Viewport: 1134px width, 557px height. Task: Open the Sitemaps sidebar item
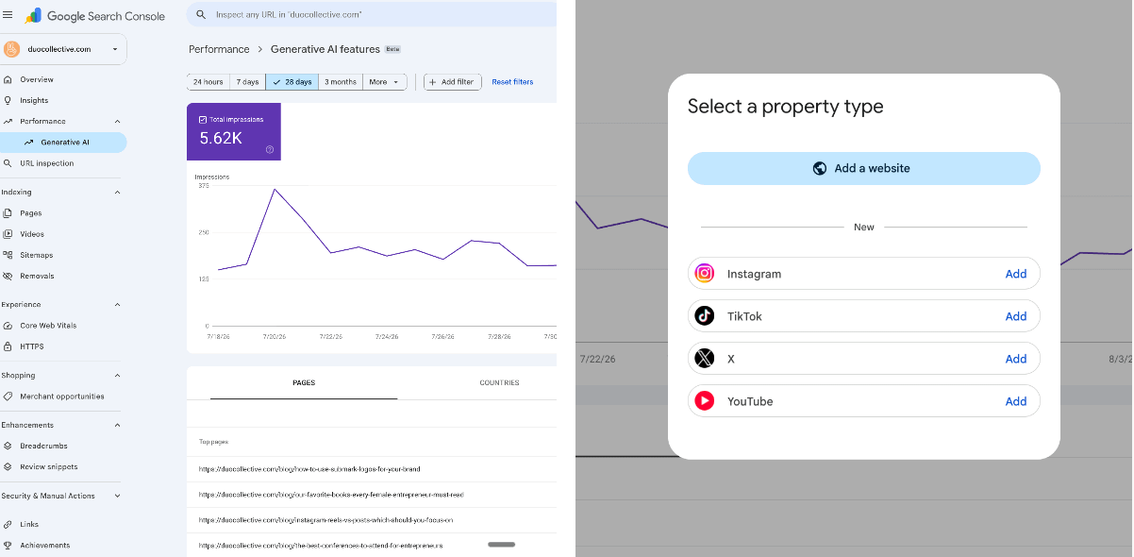pyautogui.click(x=63, y=255)
